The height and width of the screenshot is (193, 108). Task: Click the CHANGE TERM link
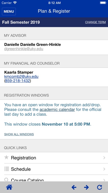(95, 22)
